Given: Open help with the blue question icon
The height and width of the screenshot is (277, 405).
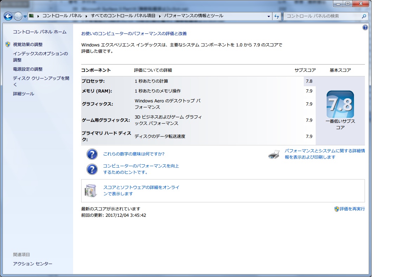Looking at the screenshot, I should (x=365, y=27).
